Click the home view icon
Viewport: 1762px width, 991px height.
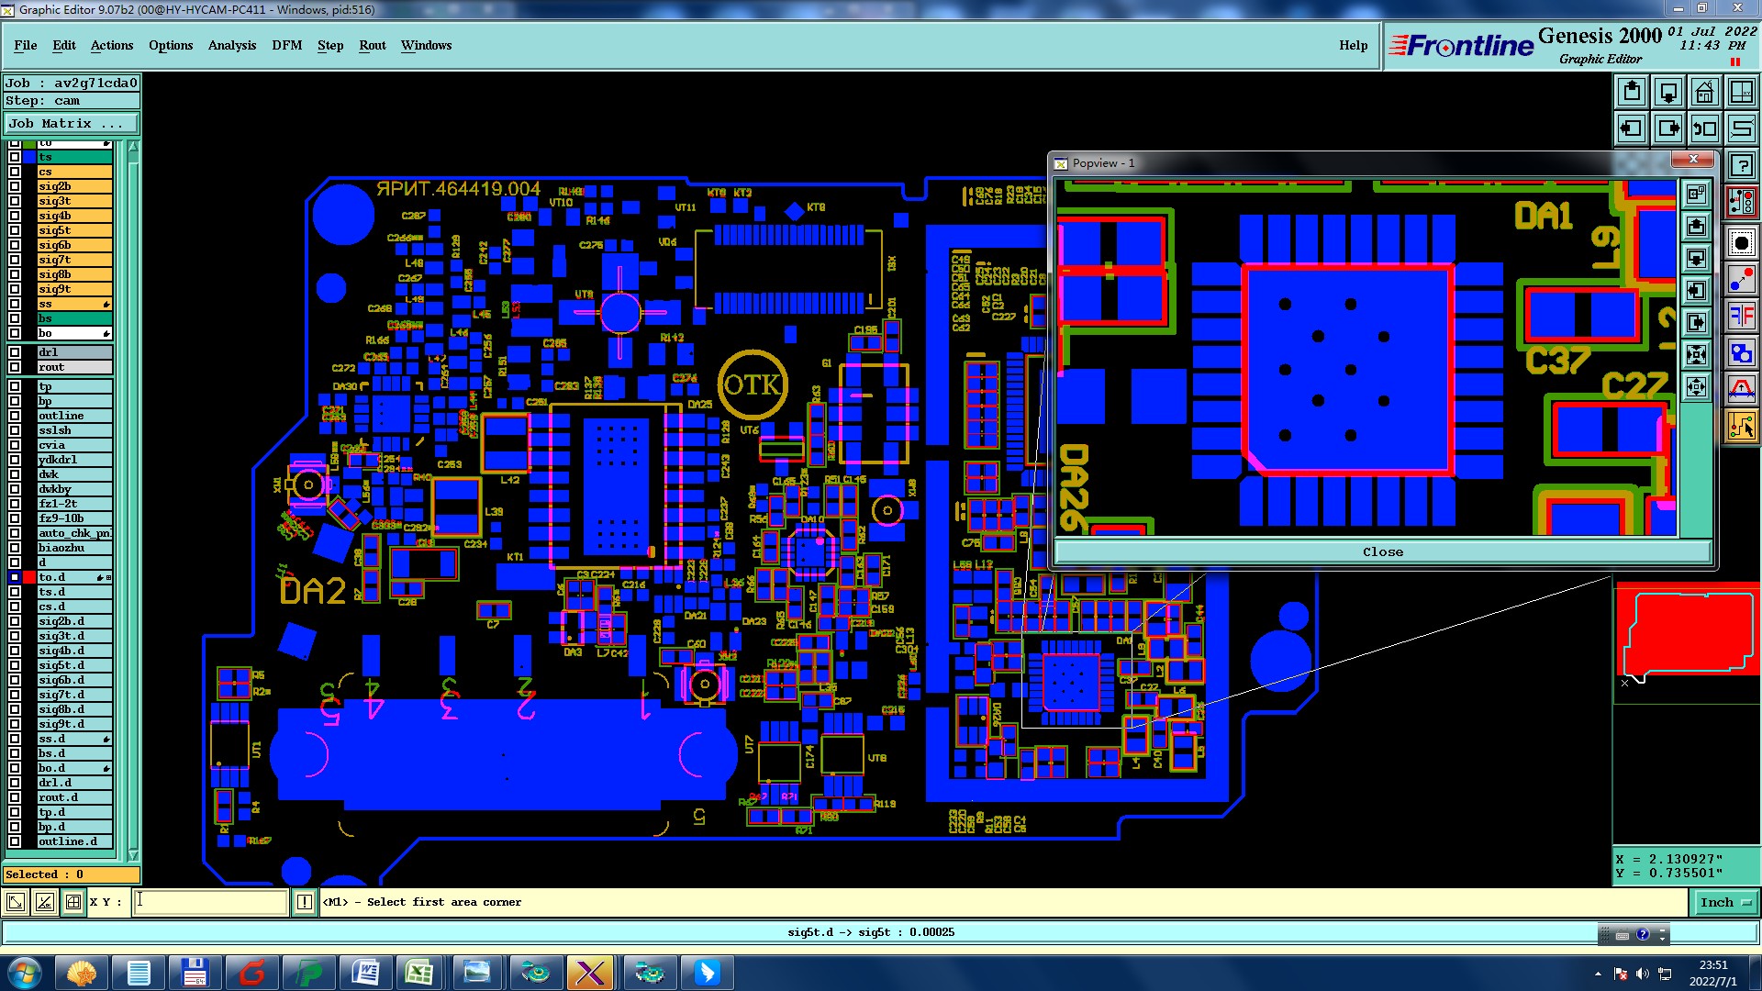tap(1705, 92)
